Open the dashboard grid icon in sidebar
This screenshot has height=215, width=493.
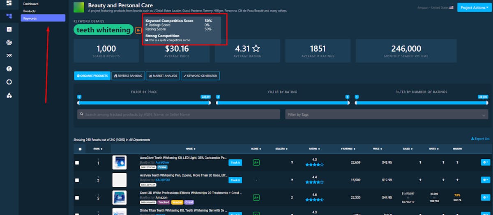pos(9,3)
